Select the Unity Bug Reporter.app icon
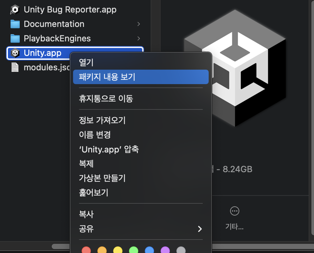Image resolution: width=314 pixels, height=253 pixels. click(x=15, y=10)
